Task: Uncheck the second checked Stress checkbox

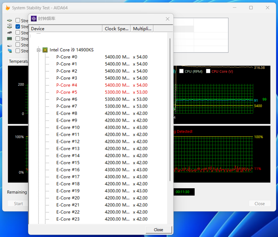Action: pyautogui.click(x=18, y=27)
